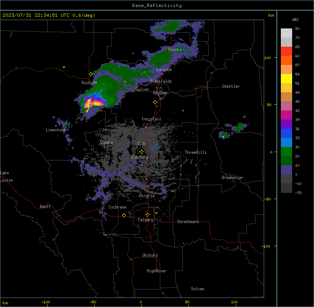Select the blue 33–36 dBZ legend swatch
The width and height of the screenshot is (314, 307).
(x=286, y=133)
